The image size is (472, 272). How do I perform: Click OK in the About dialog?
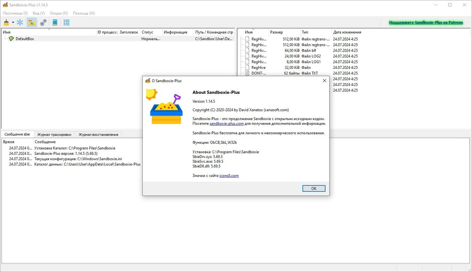coord(314,189)
